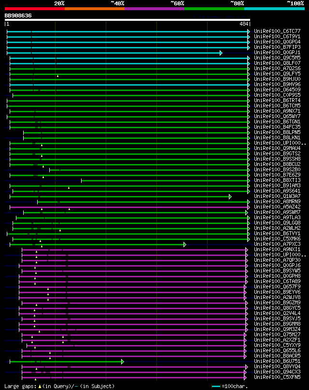309x390 pixels.
Task: Click the UniRef100_B8XTI3 label
Action: click(277, 180)
